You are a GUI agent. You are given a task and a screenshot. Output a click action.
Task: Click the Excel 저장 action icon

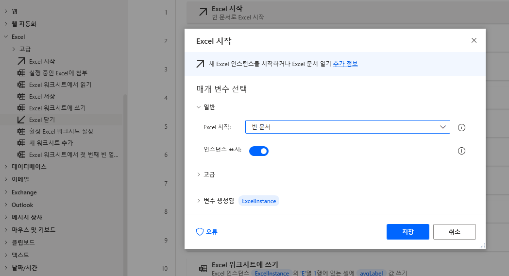pyautogui.click(x=21, y=96)
